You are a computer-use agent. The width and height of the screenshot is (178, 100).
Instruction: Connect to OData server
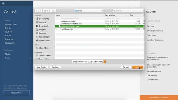7,54
